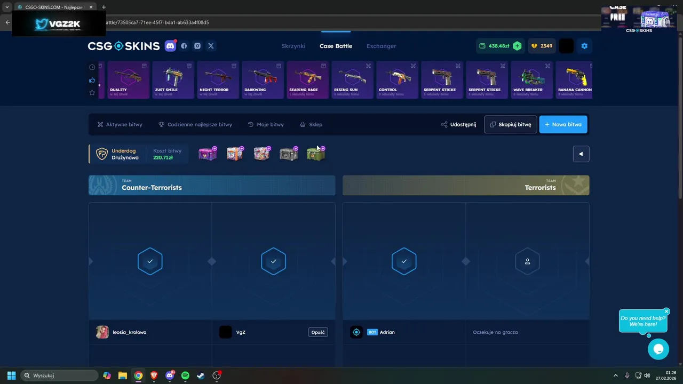Screen dimensions: 683x384
Task: Open the CONTROL drop card
Action: coord(398,79)
